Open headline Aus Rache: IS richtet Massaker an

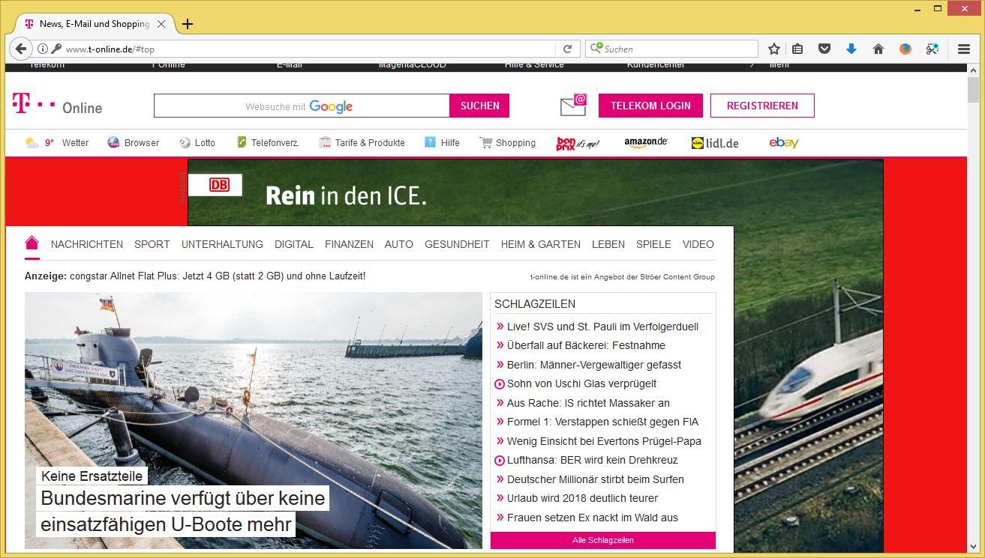tap(588, 403)
